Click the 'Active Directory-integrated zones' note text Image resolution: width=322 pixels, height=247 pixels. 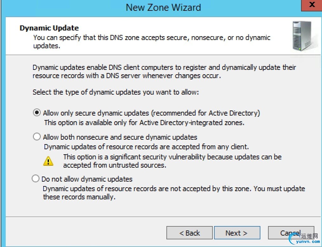(144, 123)
